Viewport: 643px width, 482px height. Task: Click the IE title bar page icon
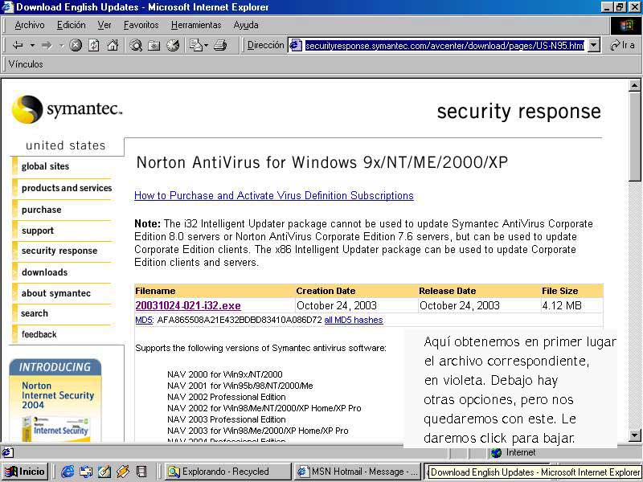click(7, 7)
